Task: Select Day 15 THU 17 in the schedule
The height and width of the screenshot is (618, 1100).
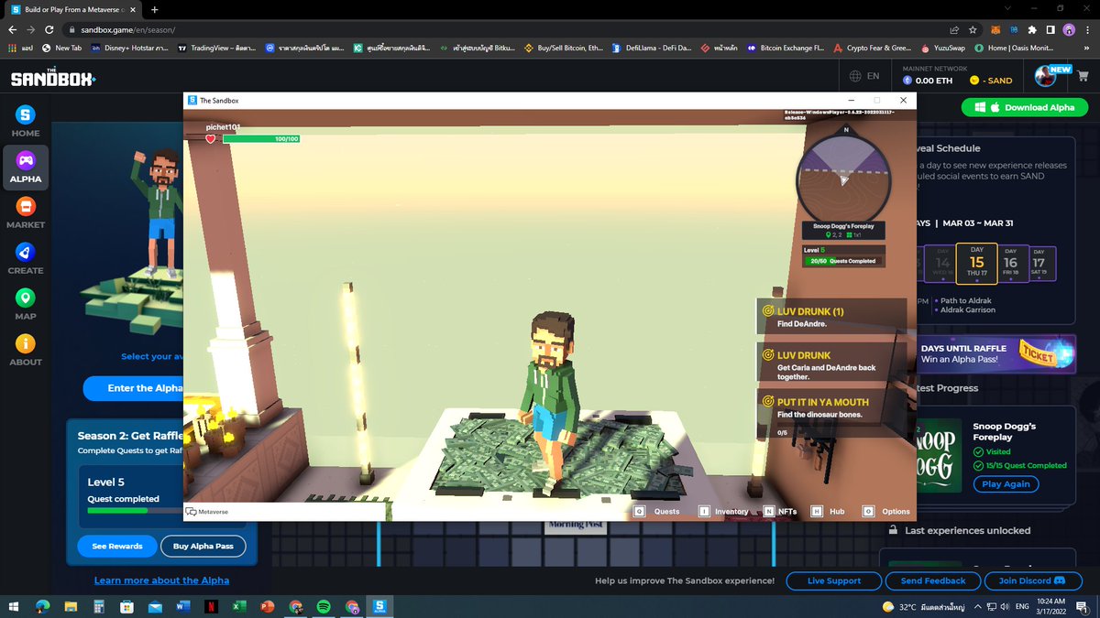Action: tap(976, 263)
